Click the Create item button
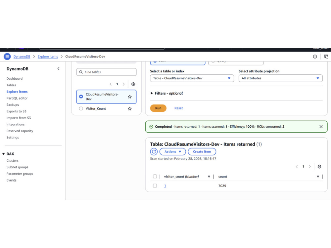 pyautogui.click(x=202, y=152)
